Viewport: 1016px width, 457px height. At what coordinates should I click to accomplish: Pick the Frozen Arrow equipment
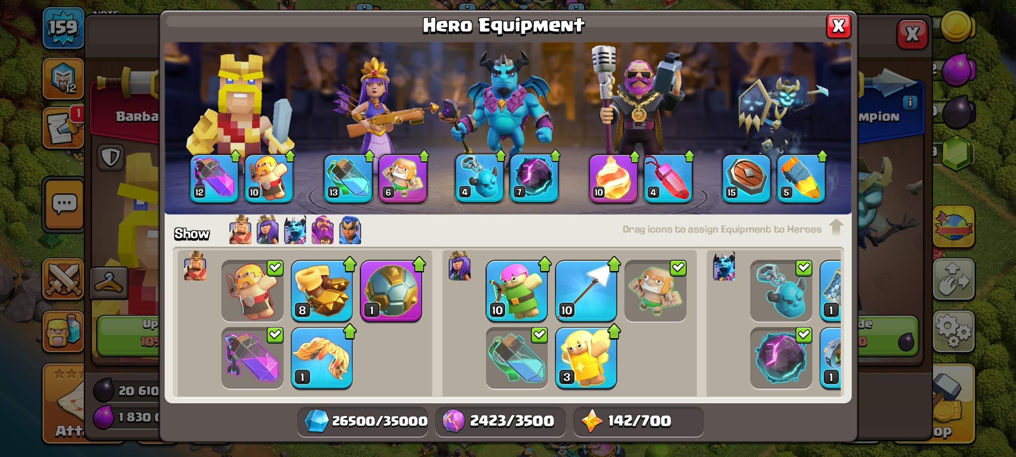586,291
